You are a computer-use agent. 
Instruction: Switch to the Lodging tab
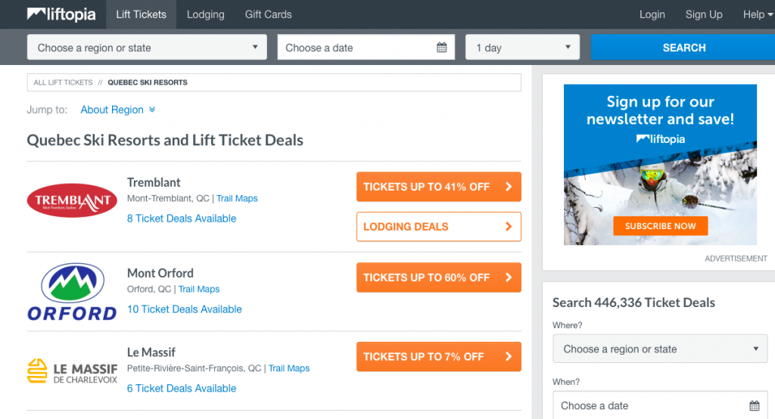205,14
